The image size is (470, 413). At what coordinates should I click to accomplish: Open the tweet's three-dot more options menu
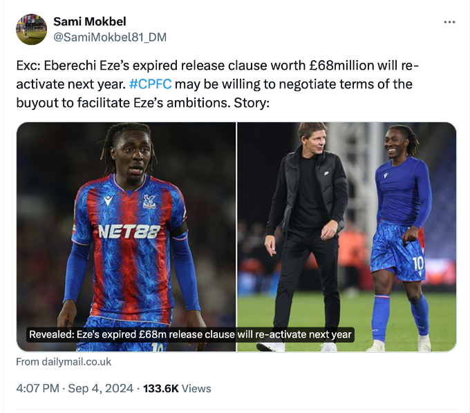click(x=449, y=22)
